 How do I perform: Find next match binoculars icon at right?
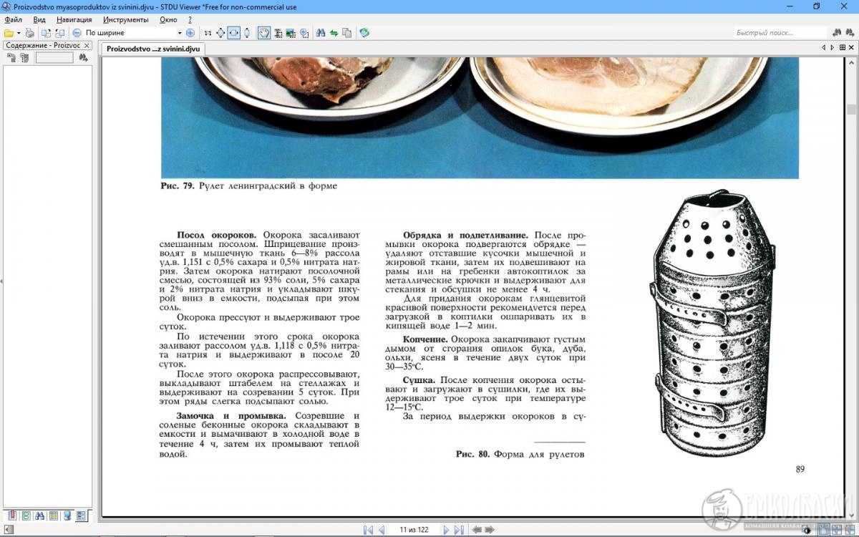pos(850,33)
